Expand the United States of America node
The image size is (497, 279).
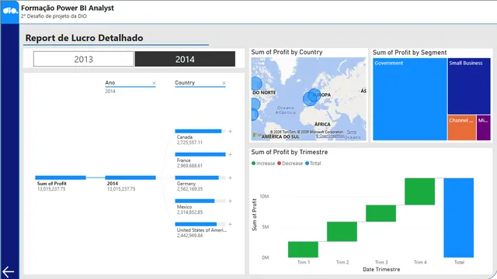point(230,224)
